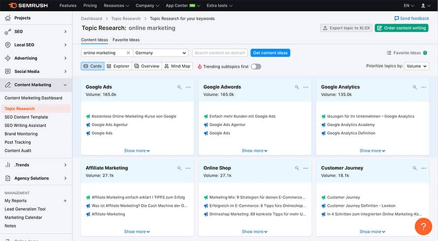Select the Cards view
The image size is (438, 241).
click(92, 66)
